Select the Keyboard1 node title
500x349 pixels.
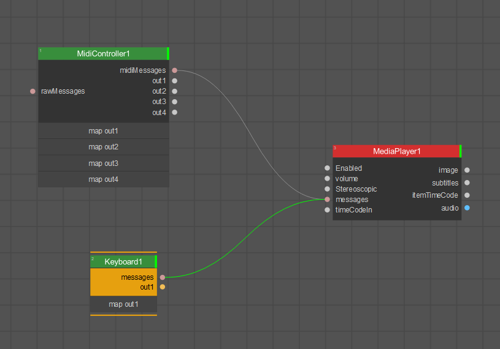123,262
